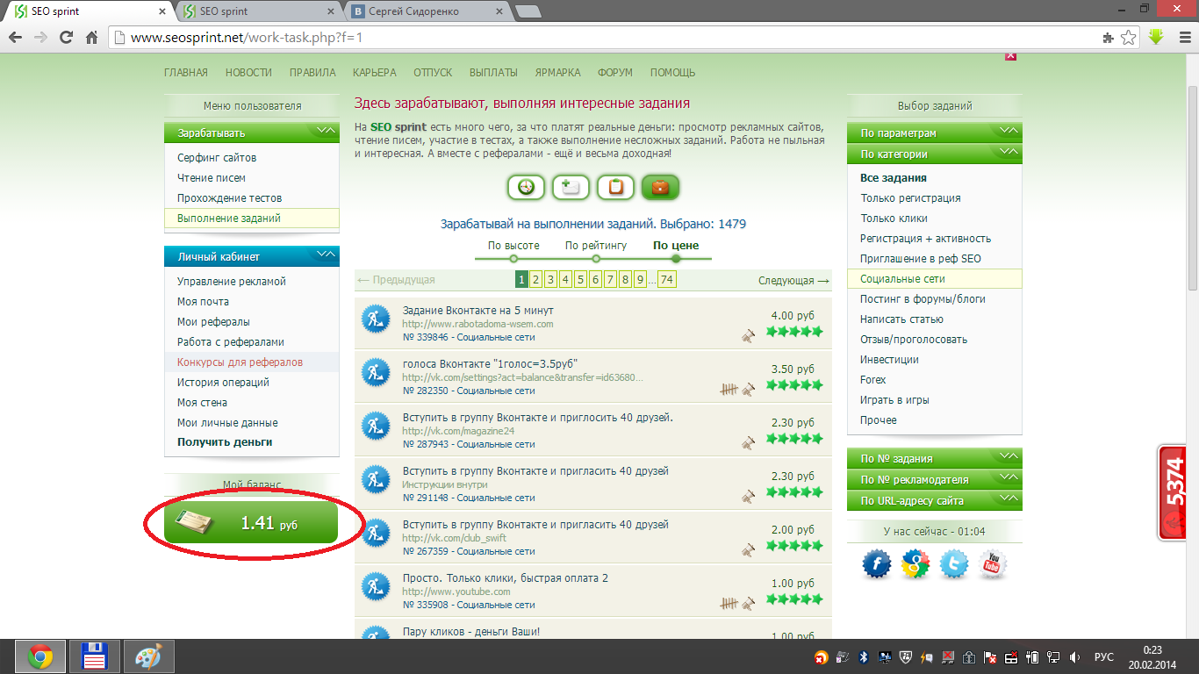The width and height of the screenshot is (1199, 674).
Task: Expand the По URL-адресу сайта section
Action: 934,500
